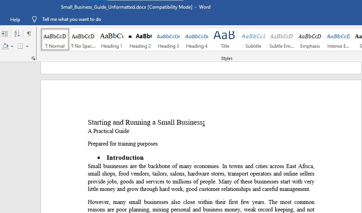Screen dimensions: 362x213
Task: Click the Sort A-Z icon
Action: (x=17, y=34)
